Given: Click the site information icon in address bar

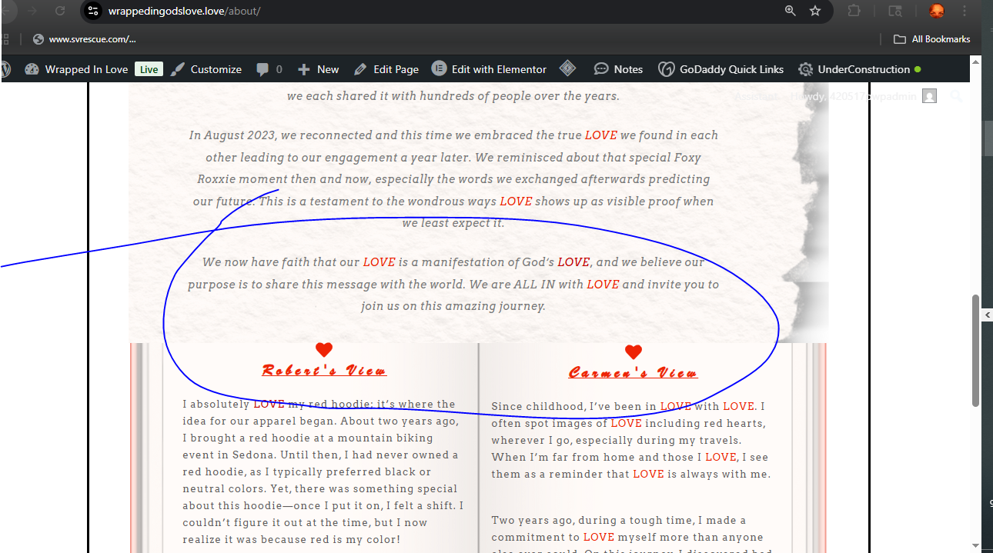Looking at the screenshot, I should click(x=93, y=11).
